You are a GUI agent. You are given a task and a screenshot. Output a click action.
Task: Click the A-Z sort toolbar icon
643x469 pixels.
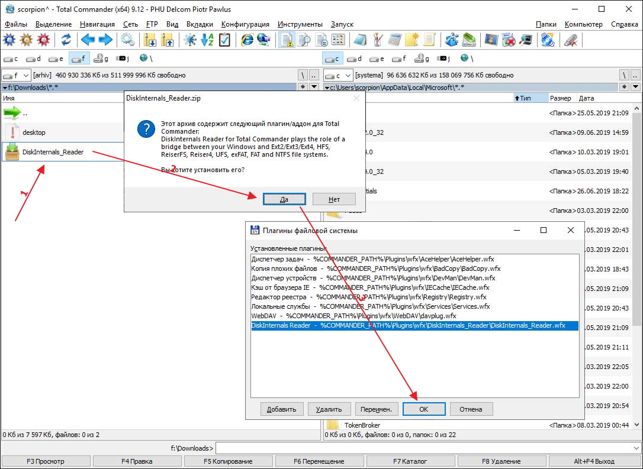click(207, 40)
